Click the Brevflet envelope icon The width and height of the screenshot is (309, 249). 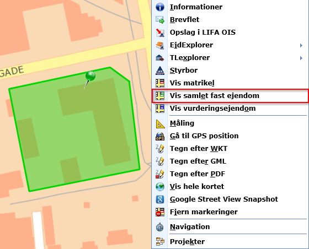(160, 20)
